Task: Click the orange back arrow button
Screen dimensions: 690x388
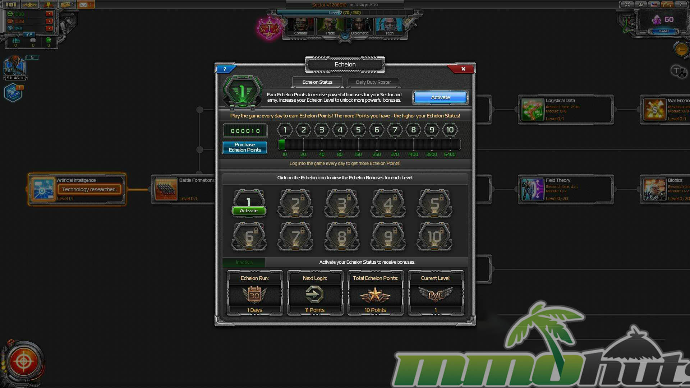Action: click(681, 50)
